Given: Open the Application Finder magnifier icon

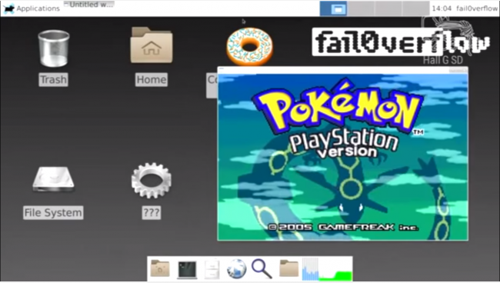Looking at the screenshot, I should pos(262,268).
